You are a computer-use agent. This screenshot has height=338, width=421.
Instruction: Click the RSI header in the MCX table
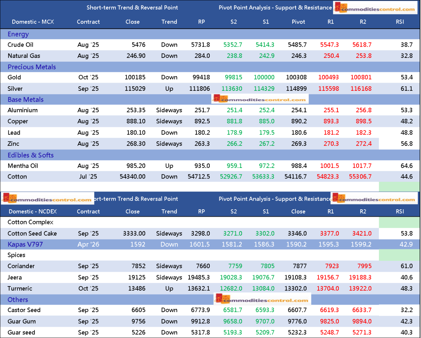point(400,22)
